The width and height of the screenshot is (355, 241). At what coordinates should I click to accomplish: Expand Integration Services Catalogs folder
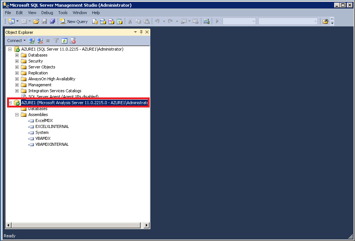pos(17,91)
